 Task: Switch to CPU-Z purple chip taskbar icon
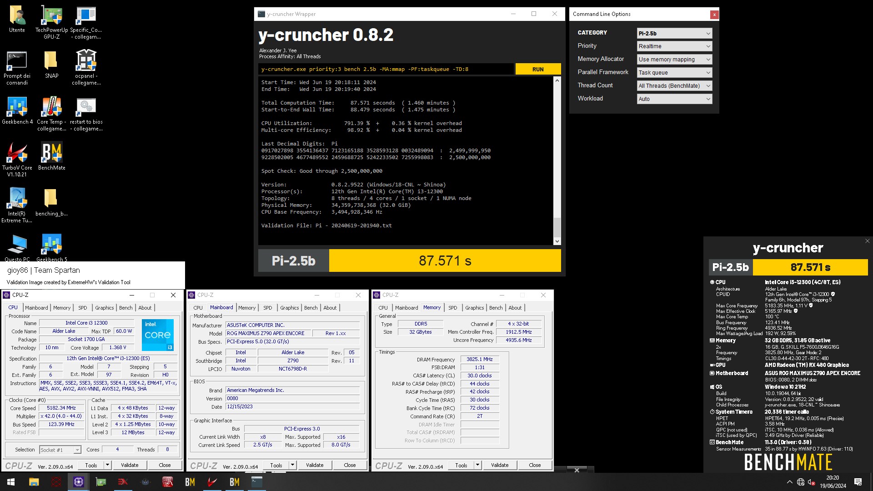pos(78,482)
